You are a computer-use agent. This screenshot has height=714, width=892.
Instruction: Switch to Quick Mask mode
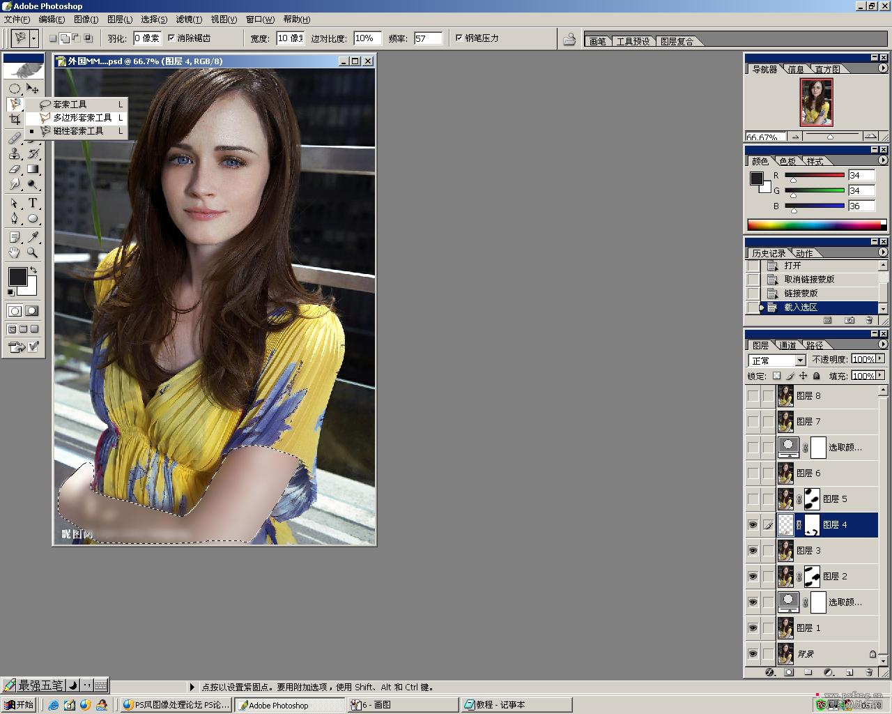[32, 311]
